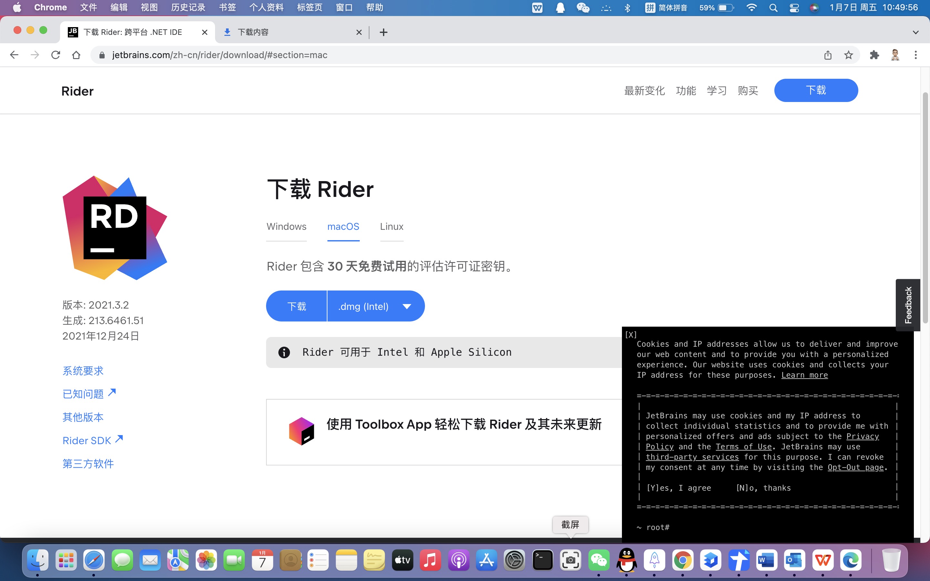Open the Opt-Out page link
The width and height of the screenshot is (930, 581).
coord(855,467)
